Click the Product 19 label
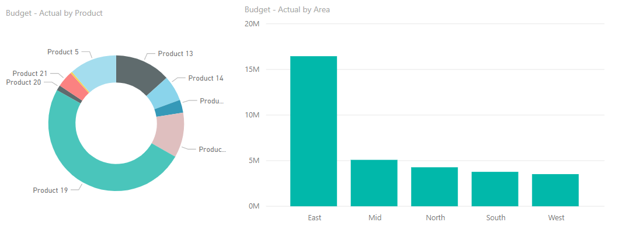The height and width of the screenshot is (229, 637). [x=50, y=190]
